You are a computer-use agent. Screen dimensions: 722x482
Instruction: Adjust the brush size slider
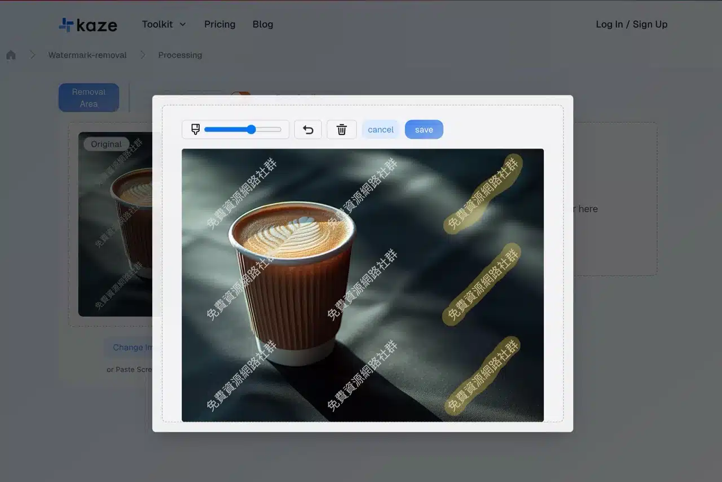click(x=251, y=130)
